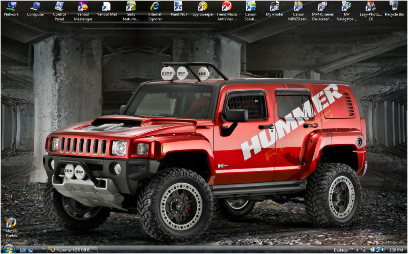Click Switch Between Windows quick launch icon
Image resolution: width=408 pixels, height=254 pixels.
click(x=30, y=250)
